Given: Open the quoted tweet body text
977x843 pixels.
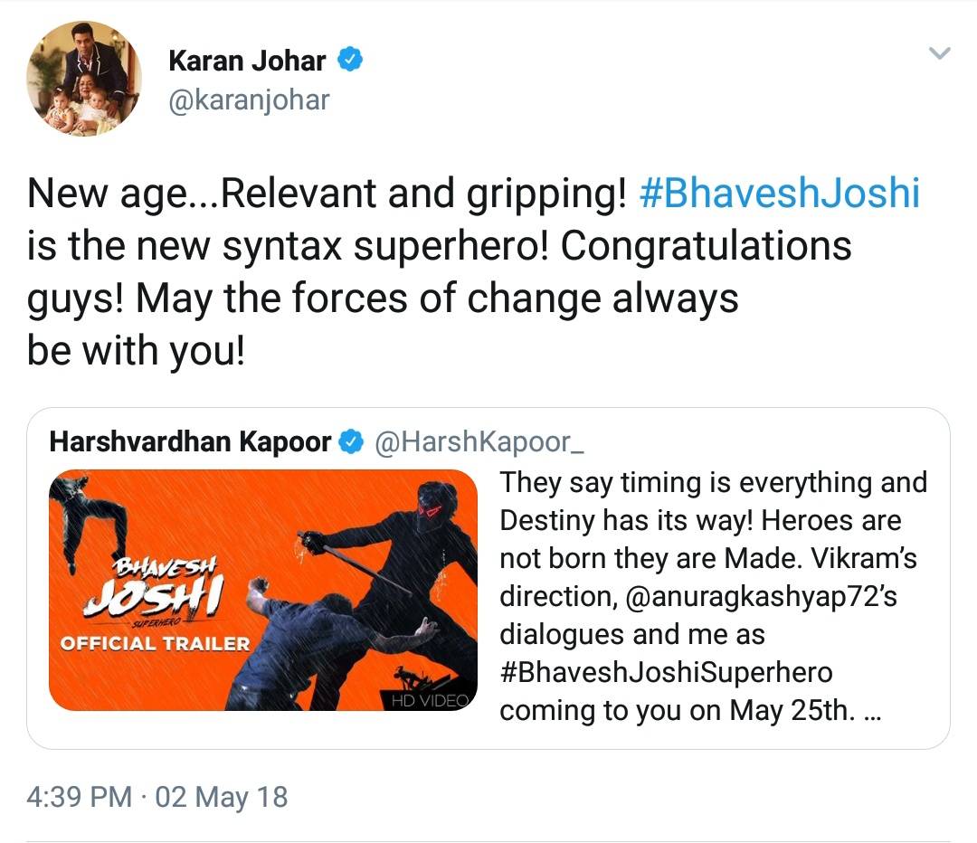Looking at the screenshot, I should (x=714, y=596).
